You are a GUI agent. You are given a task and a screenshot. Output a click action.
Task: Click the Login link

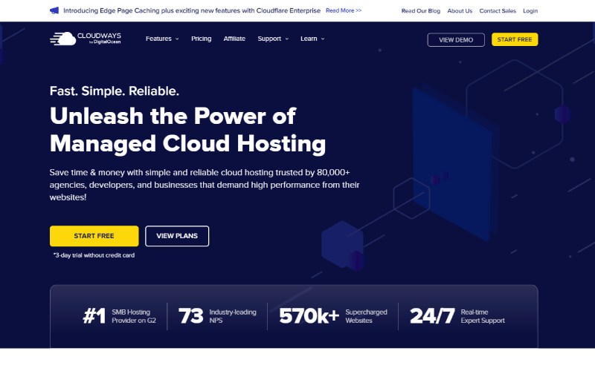[x=530, y=11]
